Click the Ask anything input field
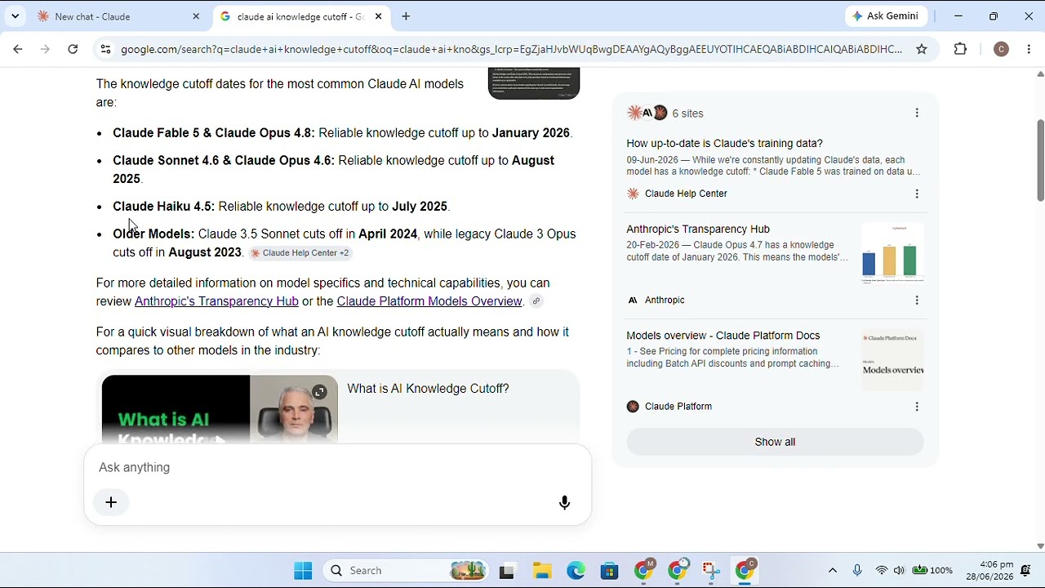Image resolution: width=1045 pixels, height=588 pixels. point(337,467)
